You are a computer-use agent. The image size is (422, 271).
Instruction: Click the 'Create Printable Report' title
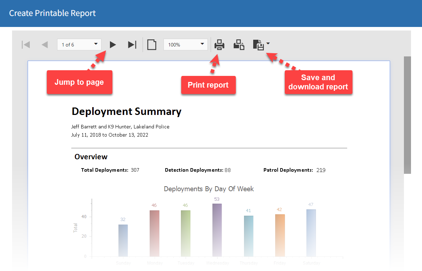click(x=52, y=13)
